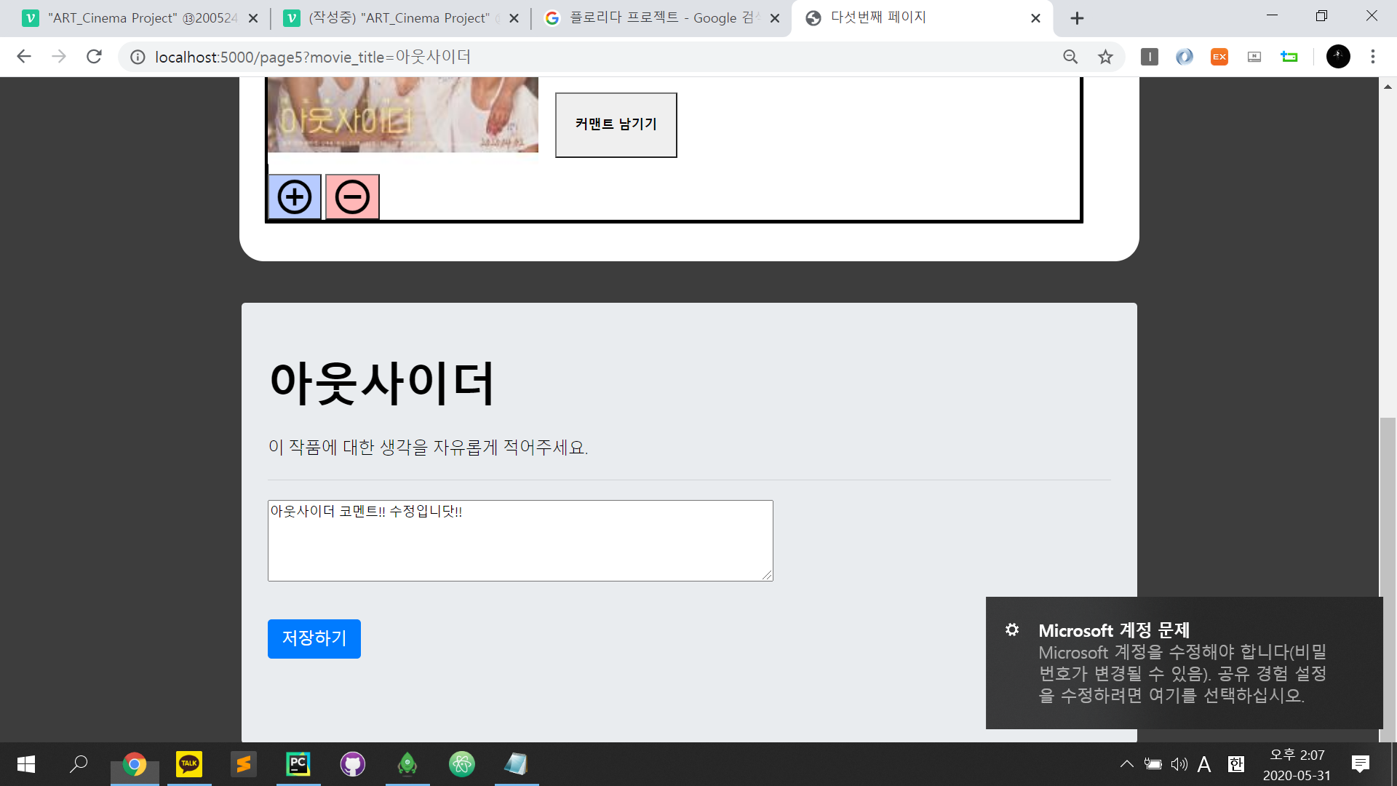Click the blue plus circle icon
Viewport: 1397px width, 786px height.
pyautogui.click(x=295, y=196)
